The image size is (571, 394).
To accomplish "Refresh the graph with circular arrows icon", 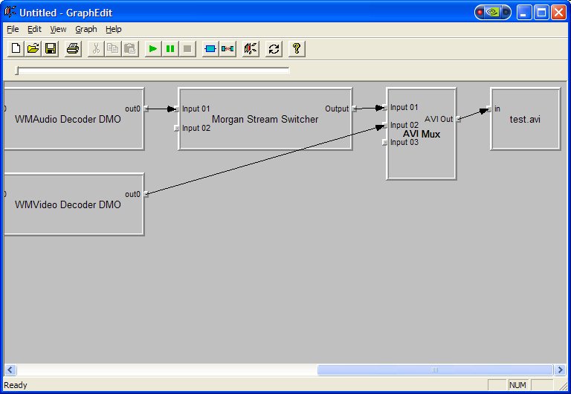I will pyautogui.click(x=274, y=48).
